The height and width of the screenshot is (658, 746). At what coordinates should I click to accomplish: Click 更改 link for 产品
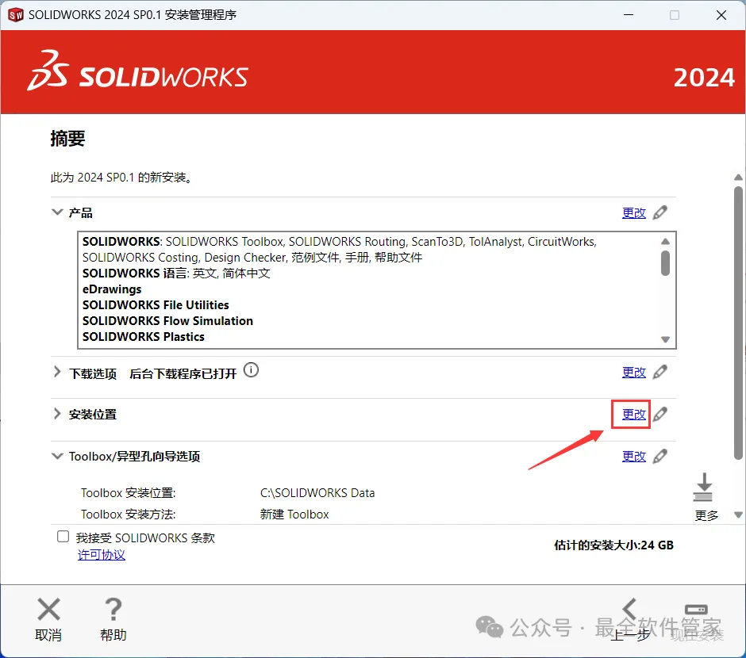click(634, 212)
